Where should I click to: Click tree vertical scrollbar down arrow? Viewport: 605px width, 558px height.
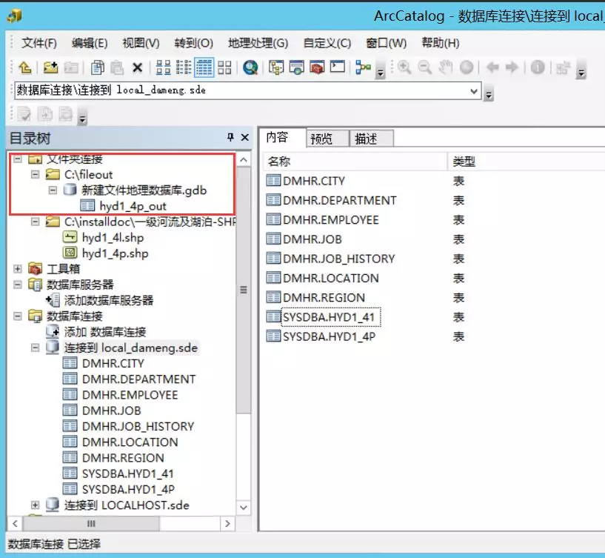[x=244, y=508]
